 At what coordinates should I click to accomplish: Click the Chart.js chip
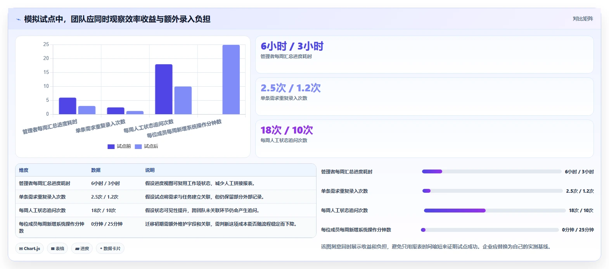click(x=29, y=248)
